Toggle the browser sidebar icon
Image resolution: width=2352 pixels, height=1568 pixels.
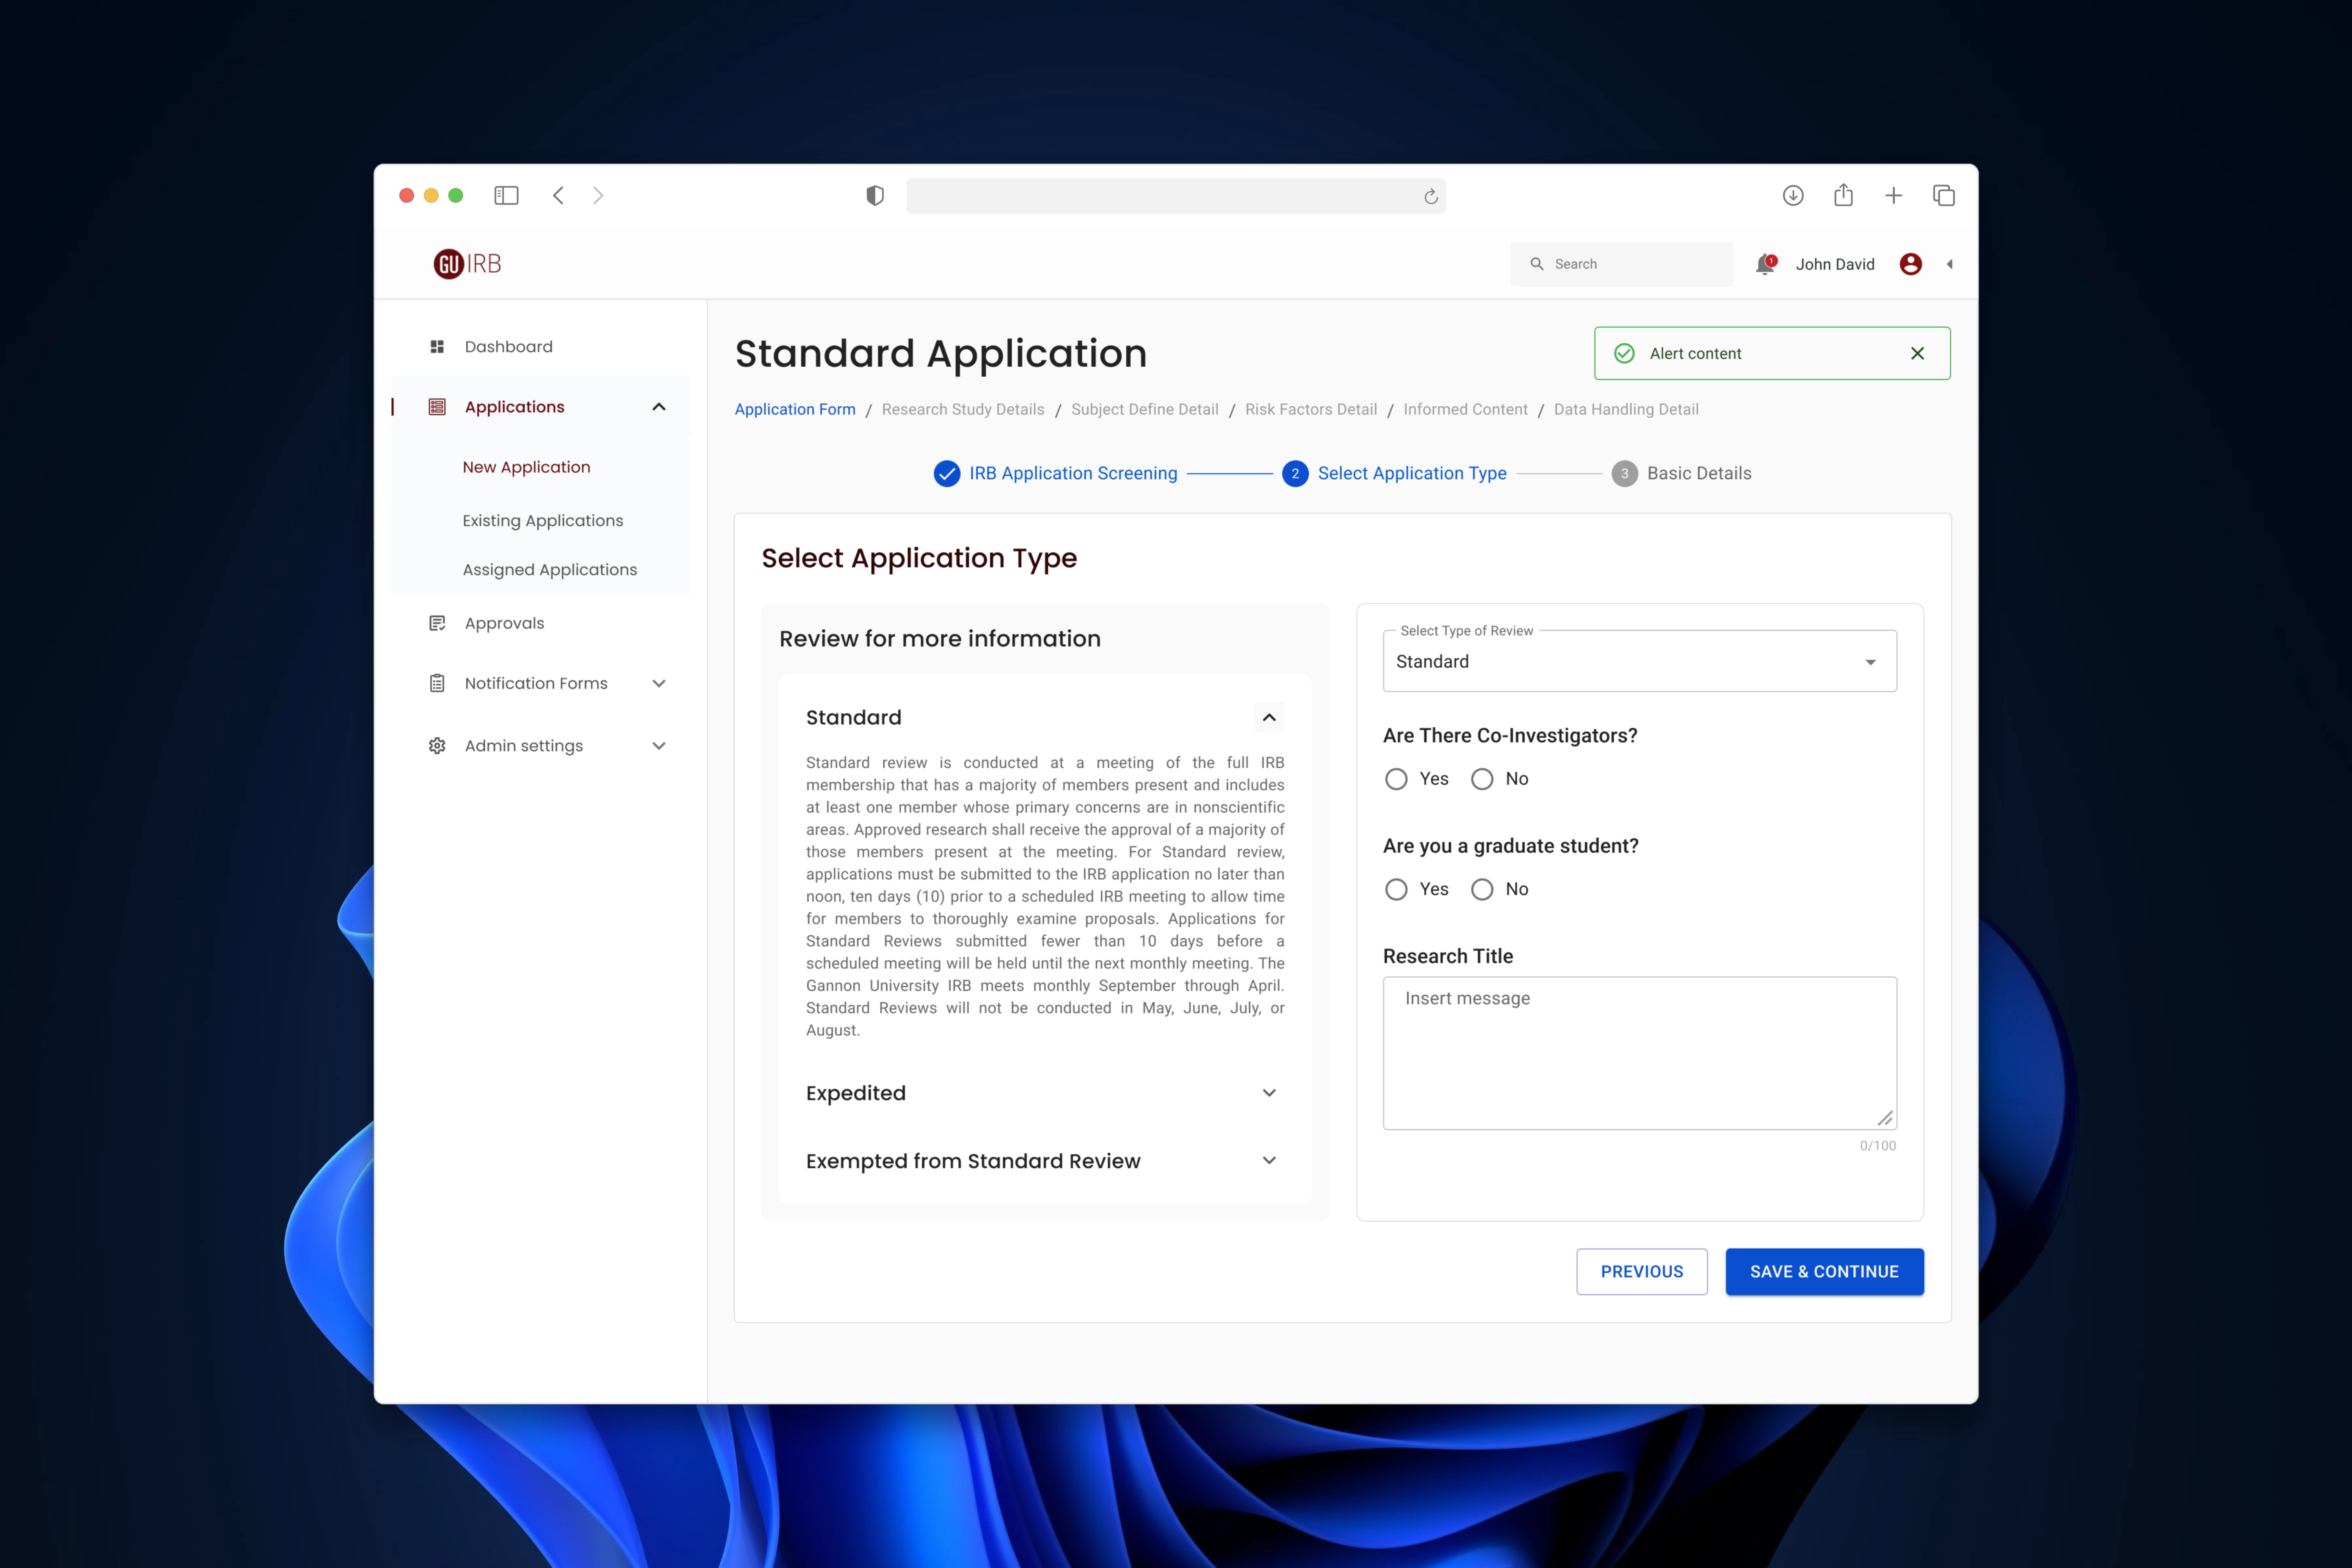coord(506,196)
